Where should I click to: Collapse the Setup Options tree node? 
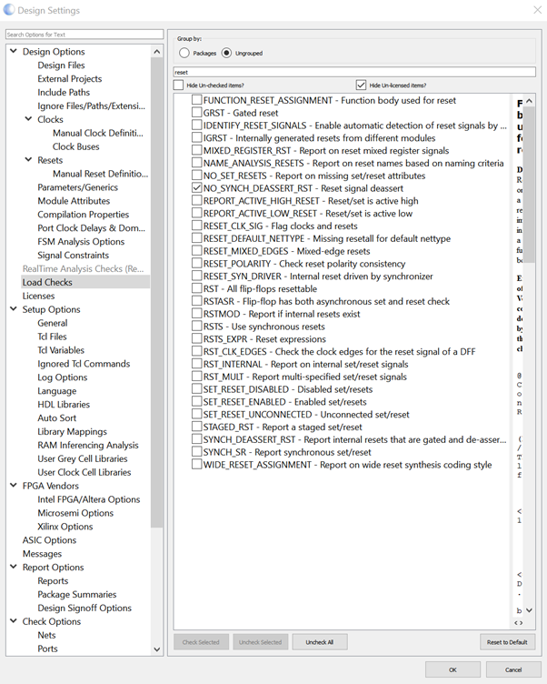[14, 309]
